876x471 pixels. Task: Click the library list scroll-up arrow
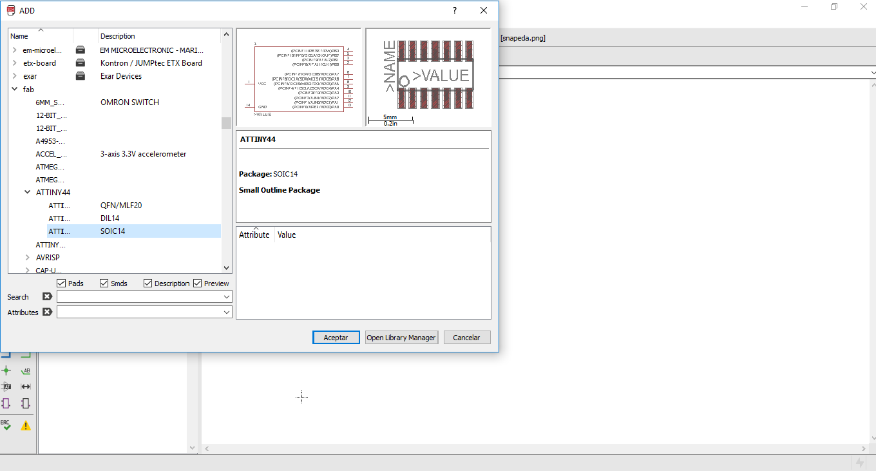[x=226, y=34]
